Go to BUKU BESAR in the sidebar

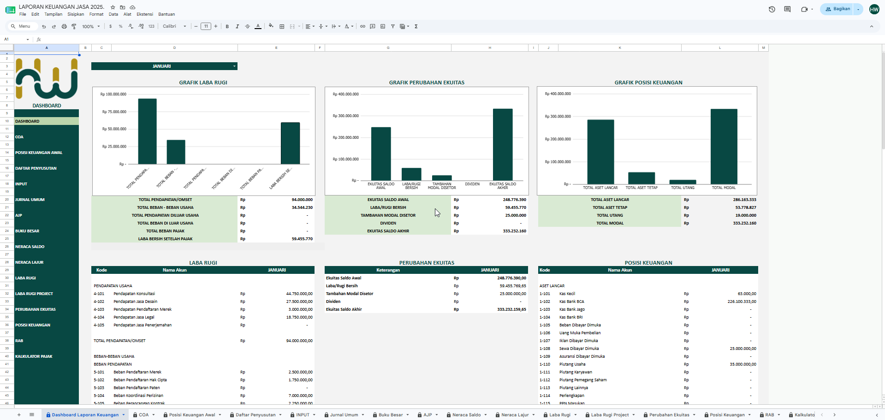[27, 231]
